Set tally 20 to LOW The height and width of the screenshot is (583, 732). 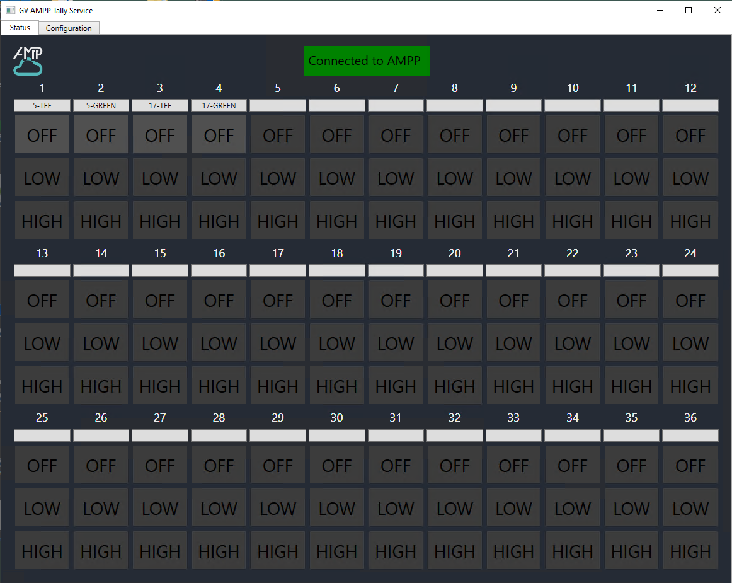(x=455, y=342)
